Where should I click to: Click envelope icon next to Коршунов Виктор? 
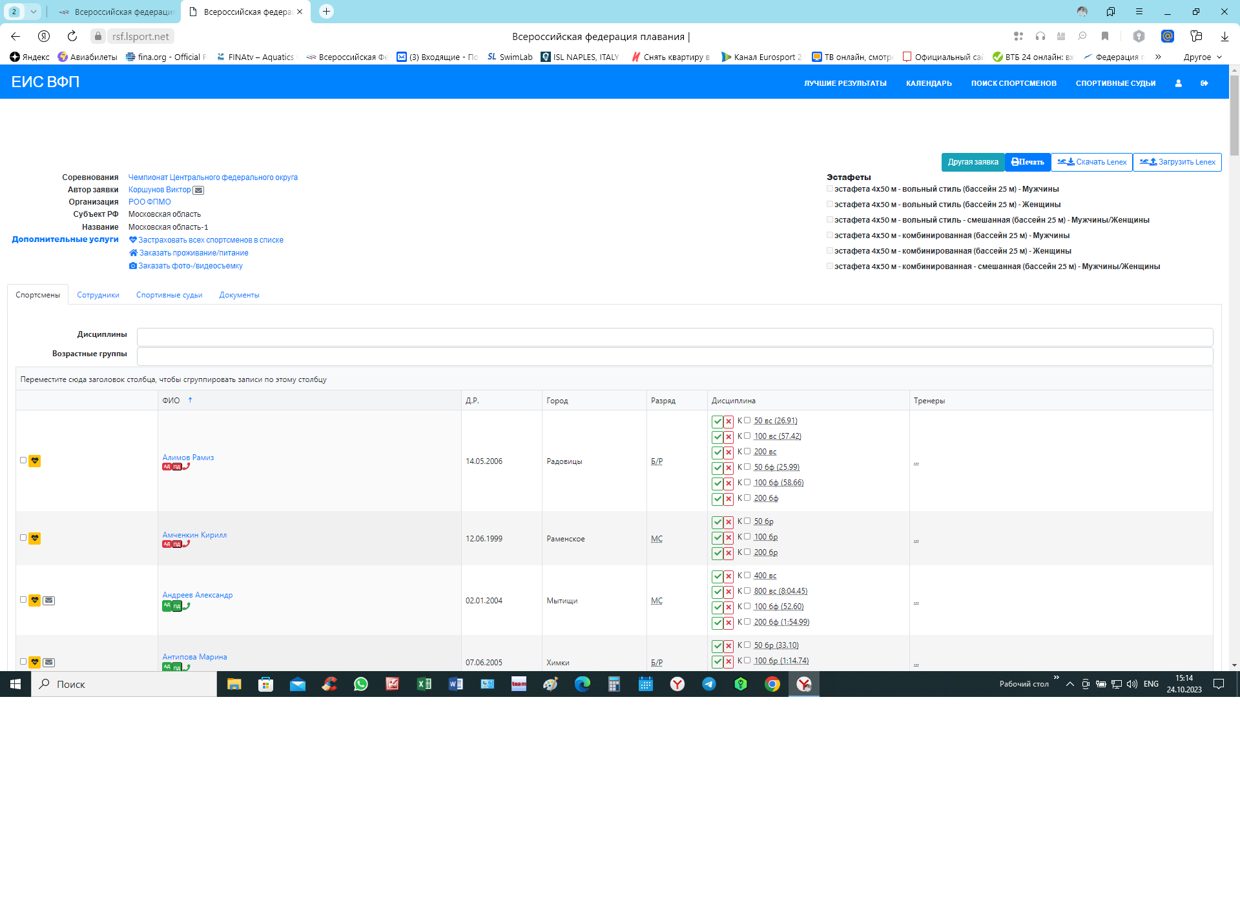tap(199, 190)
